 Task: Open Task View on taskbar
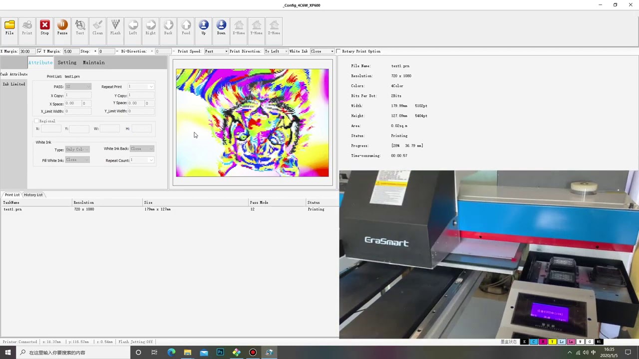(x=154, y=353)
